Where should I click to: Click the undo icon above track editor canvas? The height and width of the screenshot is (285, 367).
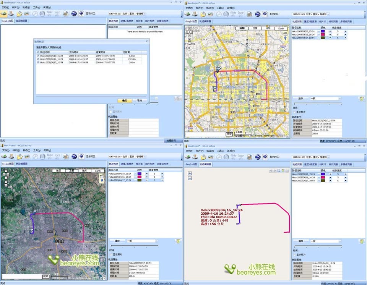[x=271, y=170]
